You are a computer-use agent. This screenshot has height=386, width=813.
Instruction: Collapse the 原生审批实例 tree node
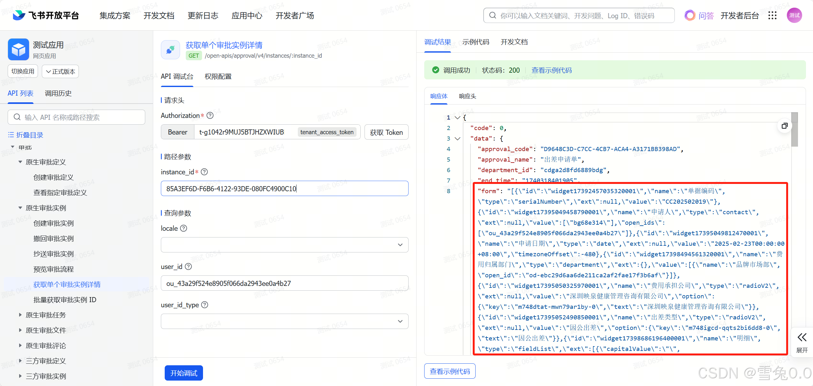point(20,208)
